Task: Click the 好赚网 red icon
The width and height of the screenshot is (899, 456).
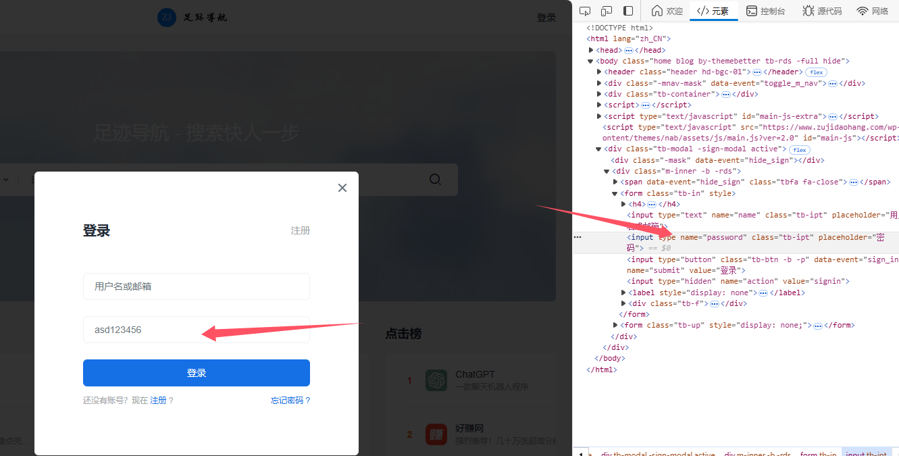Action: [436, 434]
